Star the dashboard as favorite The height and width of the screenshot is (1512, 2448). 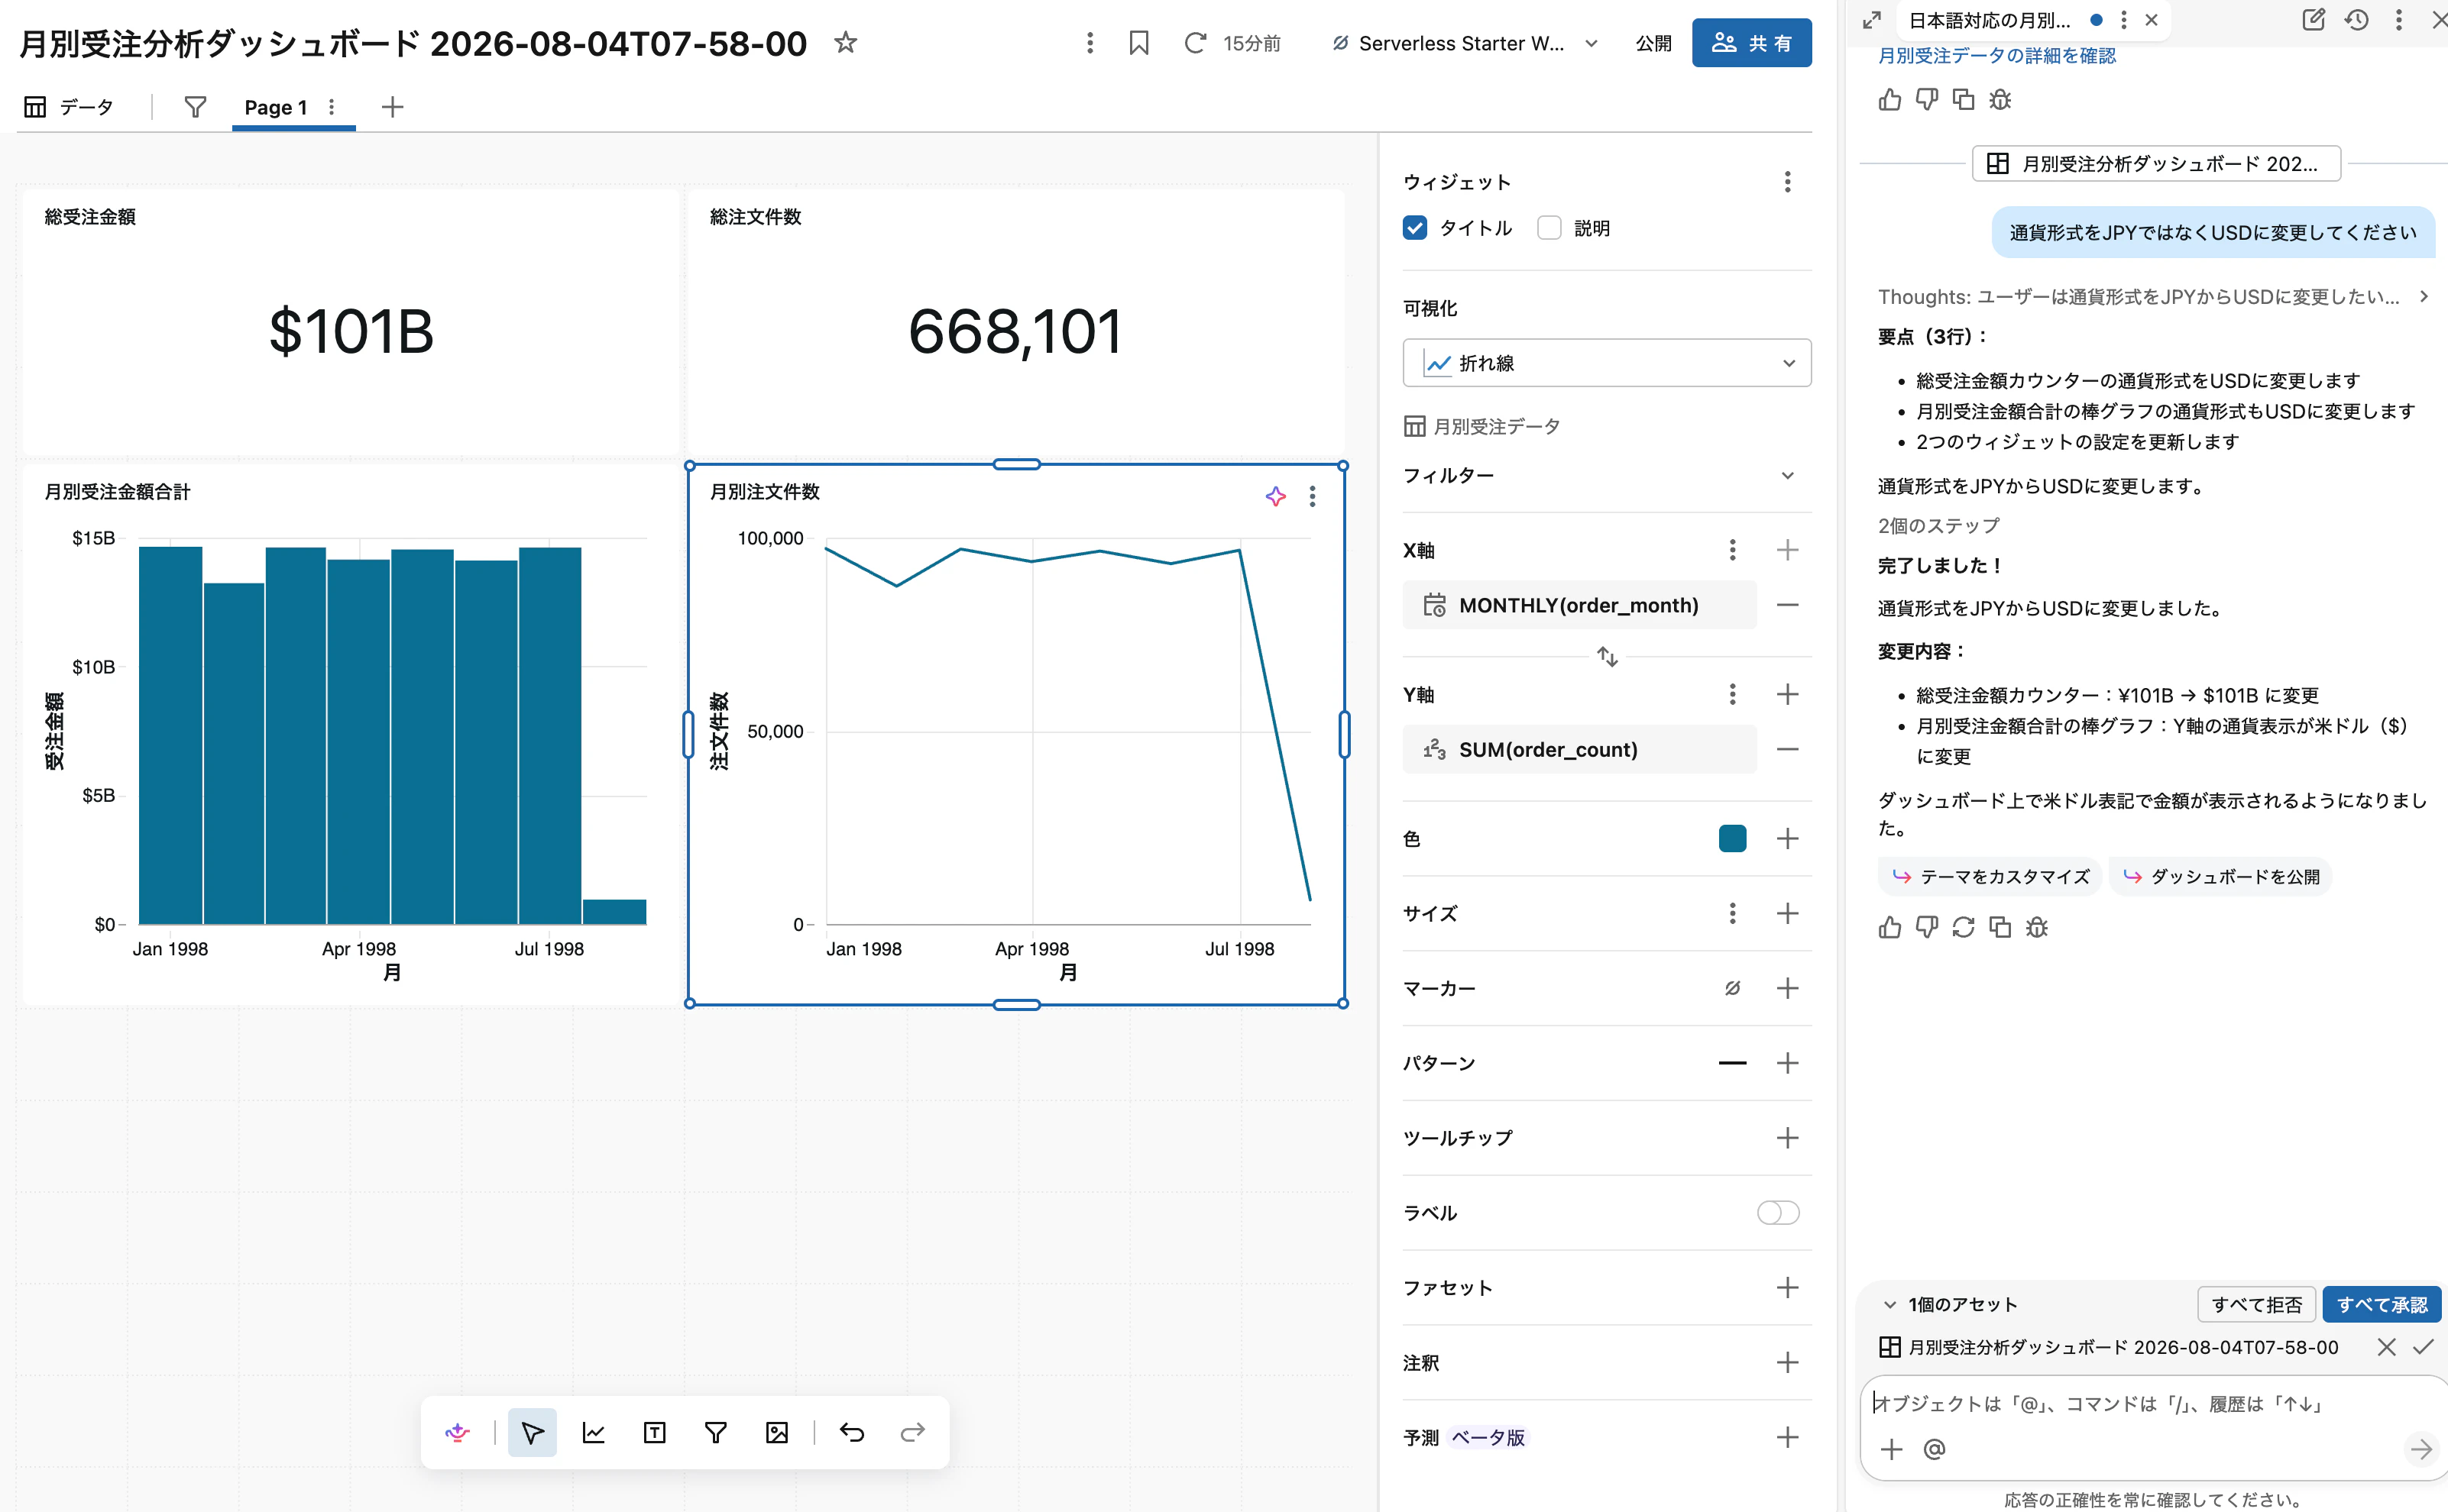845,42
